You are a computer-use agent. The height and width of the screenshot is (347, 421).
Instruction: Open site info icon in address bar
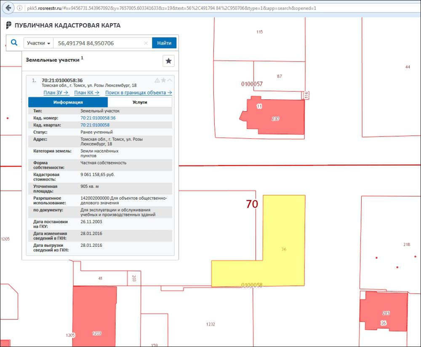pyautogui.click(x=20, y=8)
